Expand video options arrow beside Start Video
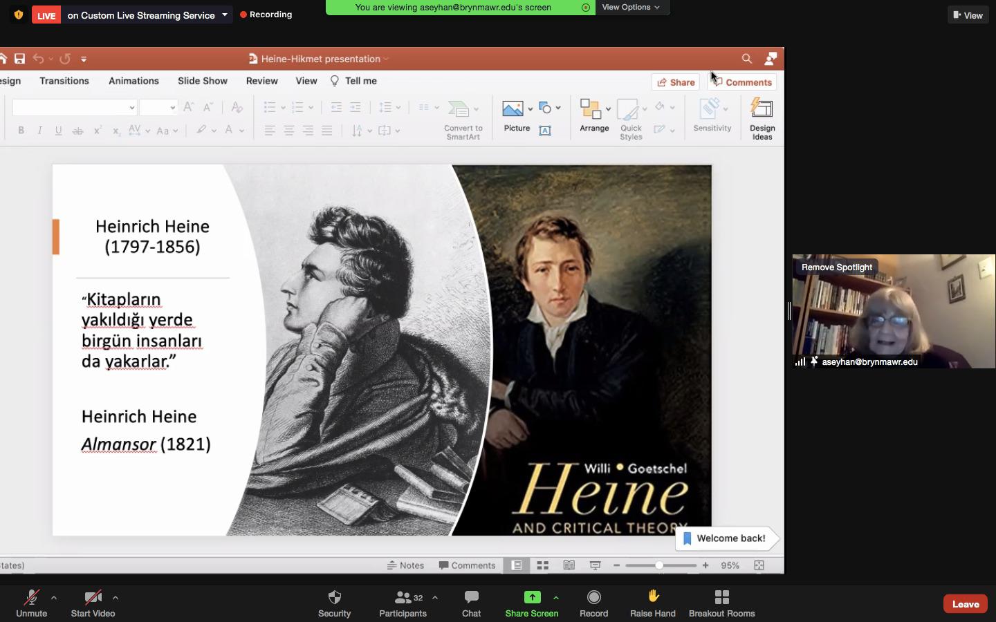 [116, 598]
